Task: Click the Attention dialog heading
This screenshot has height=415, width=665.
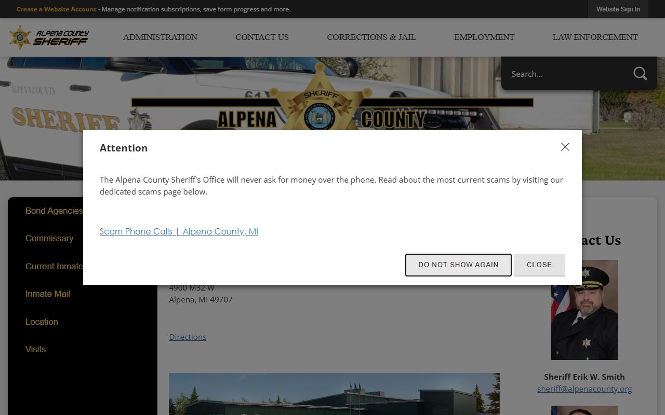Action: point(124,148)
